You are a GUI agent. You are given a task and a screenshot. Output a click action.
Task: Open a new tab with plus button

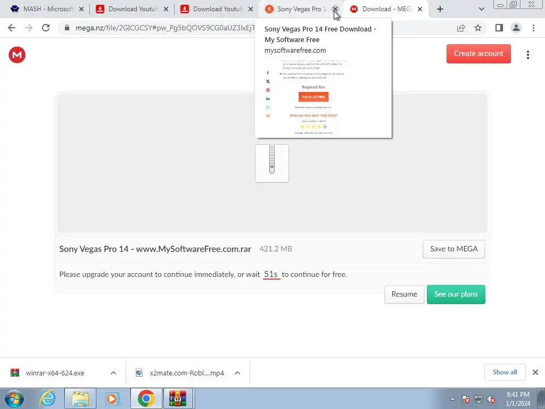(x=440, y=9)
